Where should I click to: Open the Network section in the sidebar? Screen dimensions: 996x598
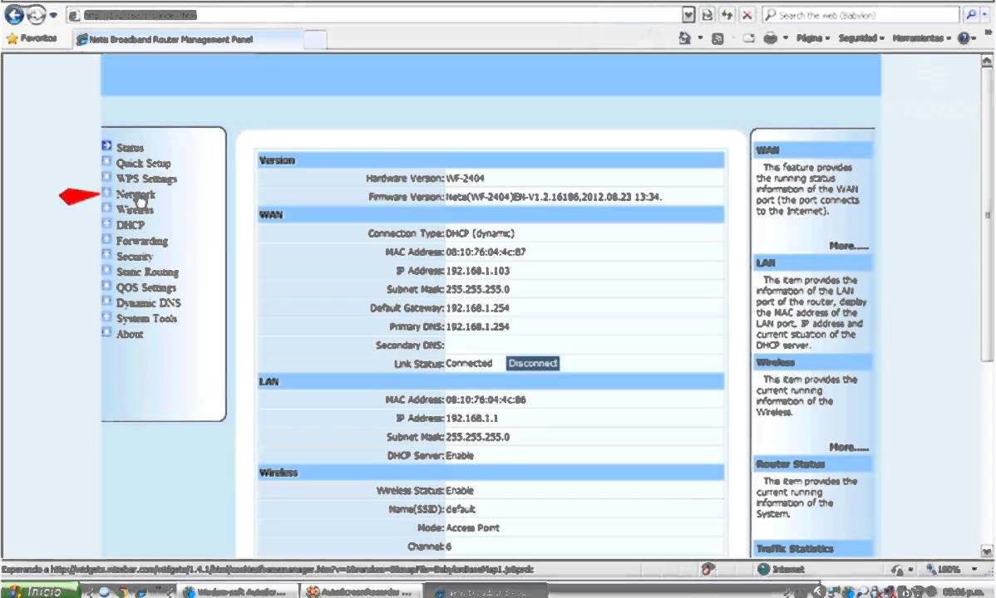[136, 194]
